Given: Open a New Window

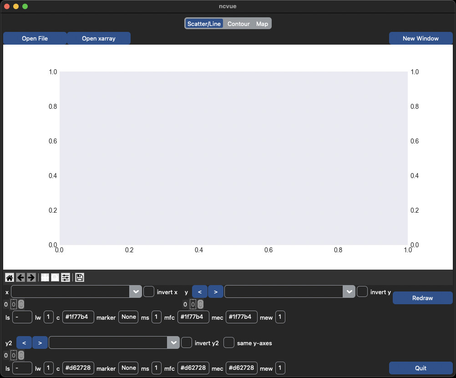Looking at the screenshot, I should click(x=421, y=38).
